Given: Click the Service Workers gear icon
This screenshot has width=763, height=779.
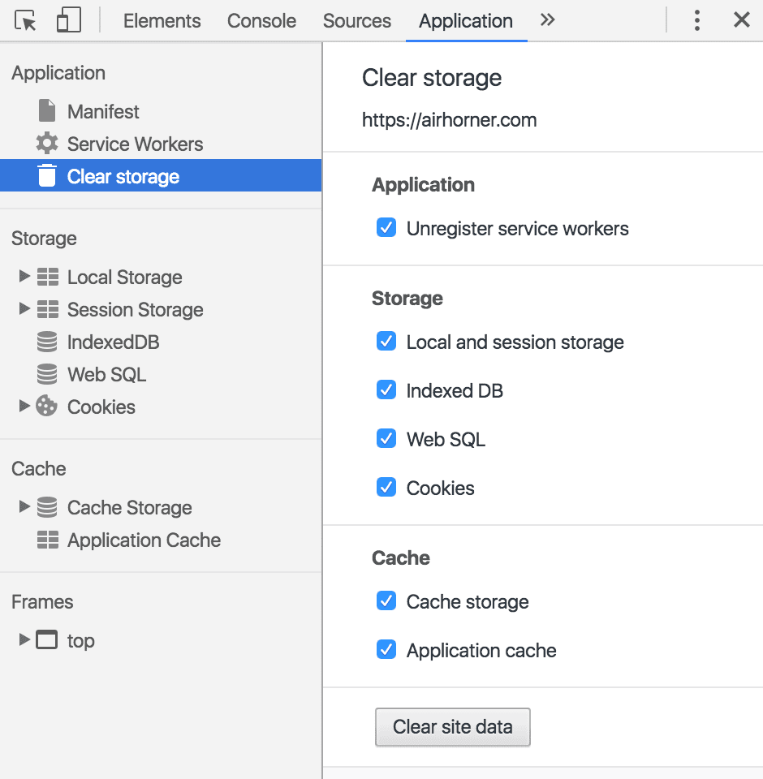Looking at the screenshot, I should 47,144.
